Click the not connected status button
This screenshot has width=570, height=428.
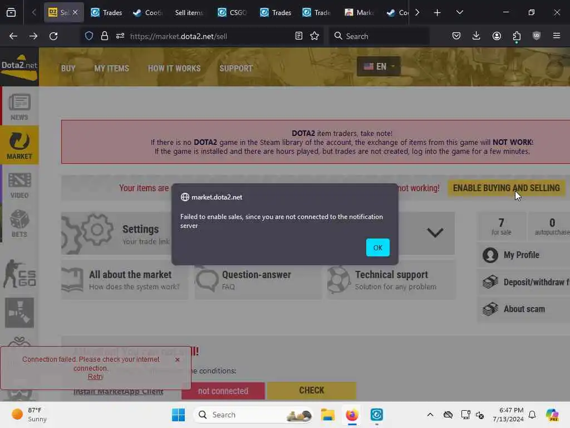click(223, 391)
